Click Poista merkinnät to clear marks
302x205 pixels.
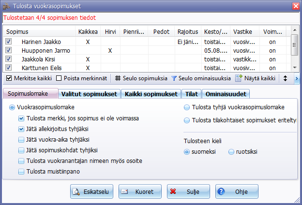pos(82,78)
